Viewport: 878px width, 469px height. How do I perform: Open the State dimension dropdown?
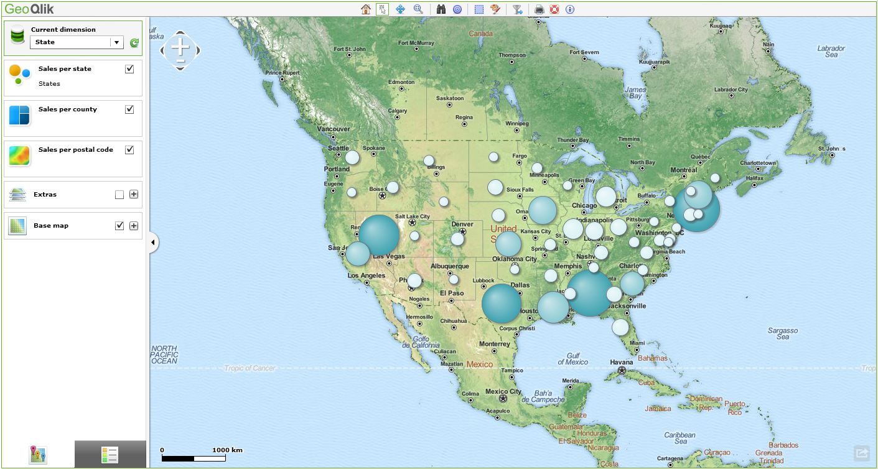coord(116,42)
